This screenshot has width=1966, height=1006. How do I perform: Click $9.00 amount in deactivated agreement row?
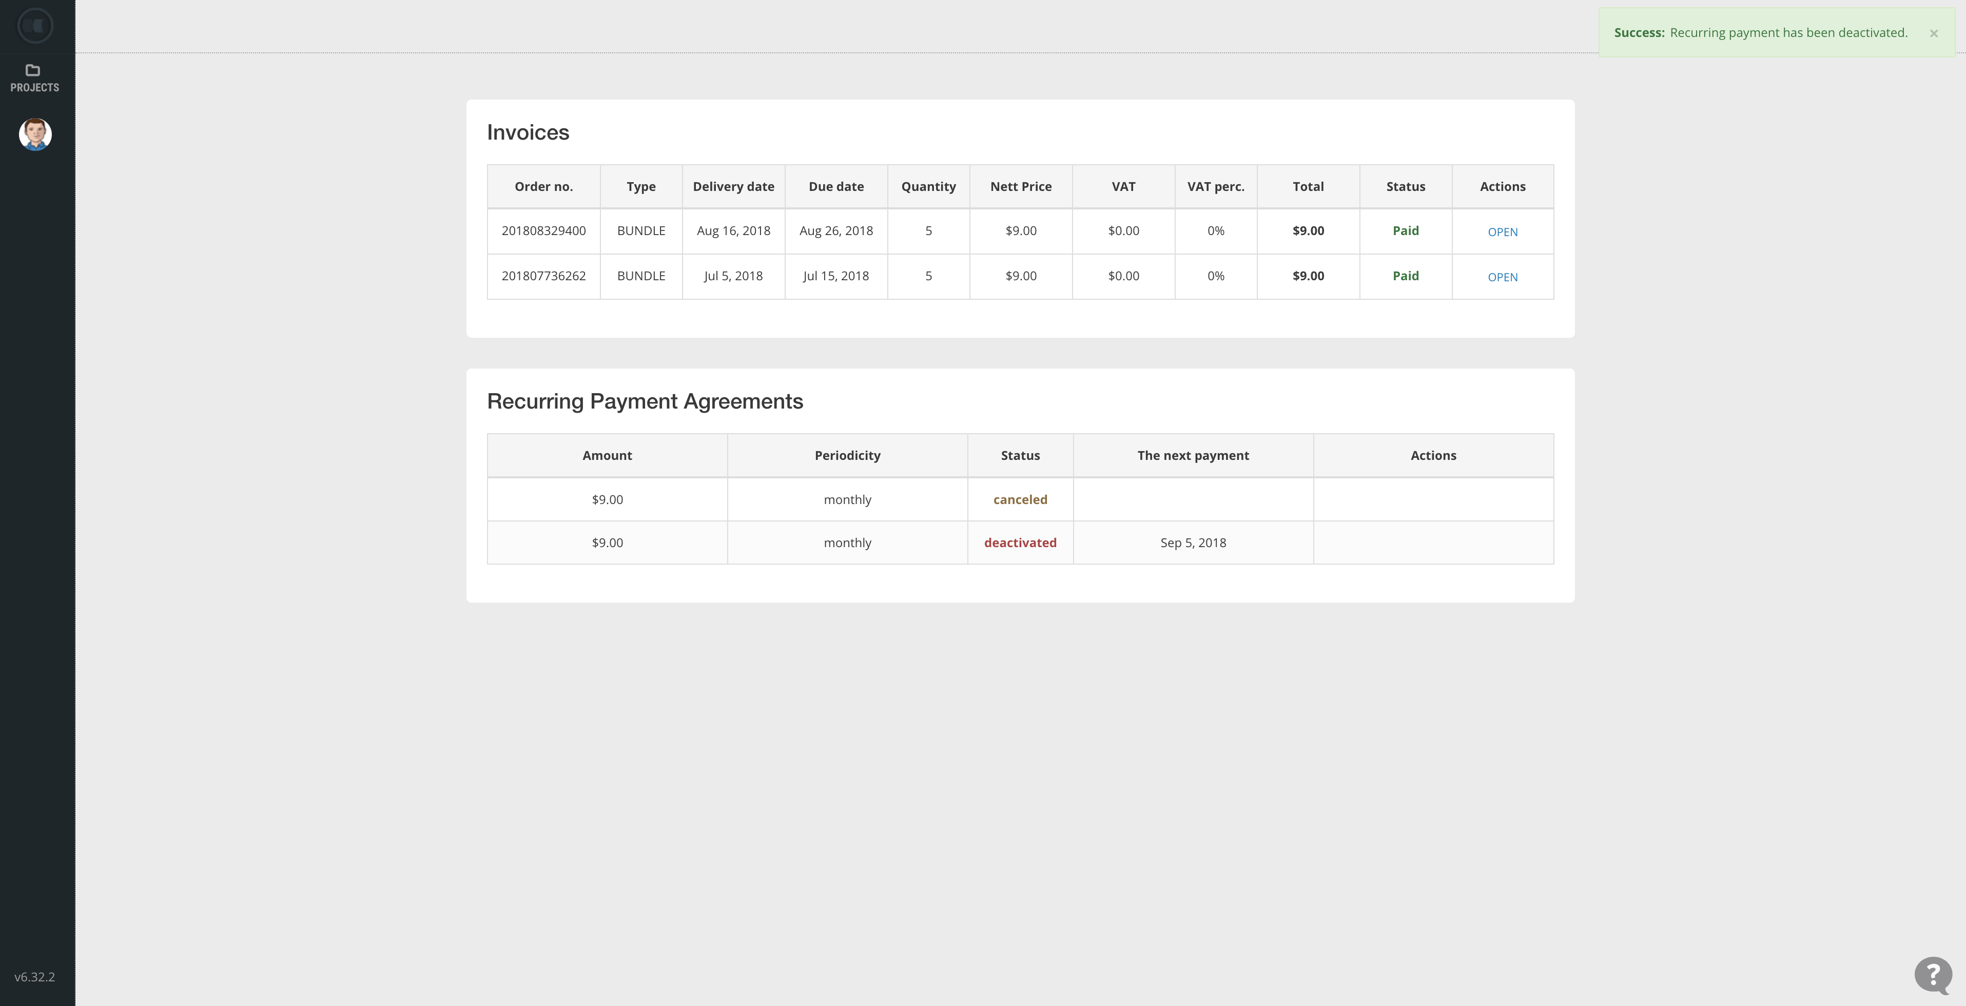coord(607,543)
